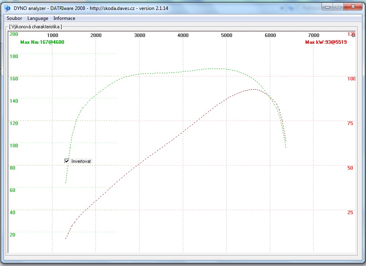Screen dimensions: 366x266
Task: Click the 7000 RPM axis label
Action: point(314,35)
